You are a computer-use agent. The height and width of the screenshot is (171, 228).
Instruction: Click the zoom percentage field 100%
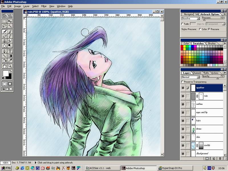click(x=5, y=162)
